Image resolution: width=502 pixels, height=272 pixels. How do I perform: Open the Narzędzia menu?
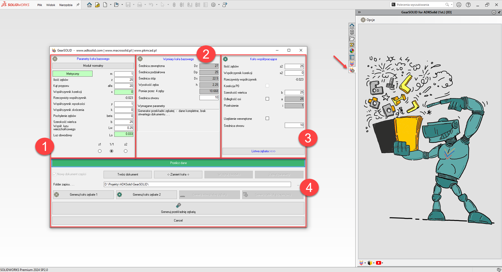tap(66, 5)
